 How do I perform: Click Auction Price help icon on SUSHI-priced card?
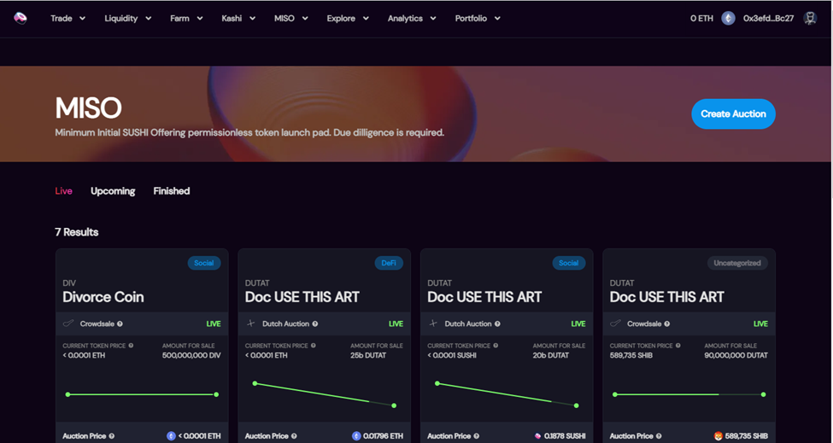click(477, 436)
